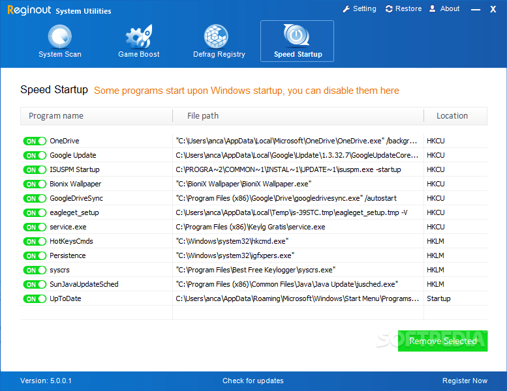Viewport: 507px width, 391px height.
Task: Click GoogleUpdateCore file path cell
Action: (x=297, y=155)
